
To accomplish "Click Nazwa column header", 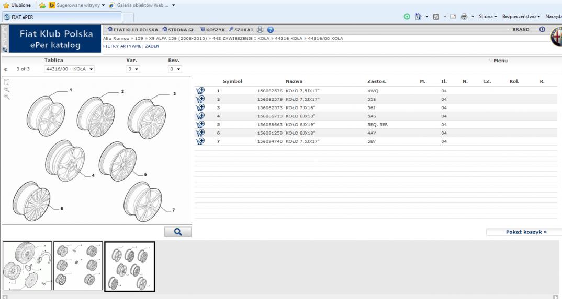I will (294, 81).
